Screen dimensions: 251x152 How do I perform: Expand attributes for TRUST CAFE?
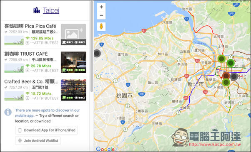click(42, 71)
